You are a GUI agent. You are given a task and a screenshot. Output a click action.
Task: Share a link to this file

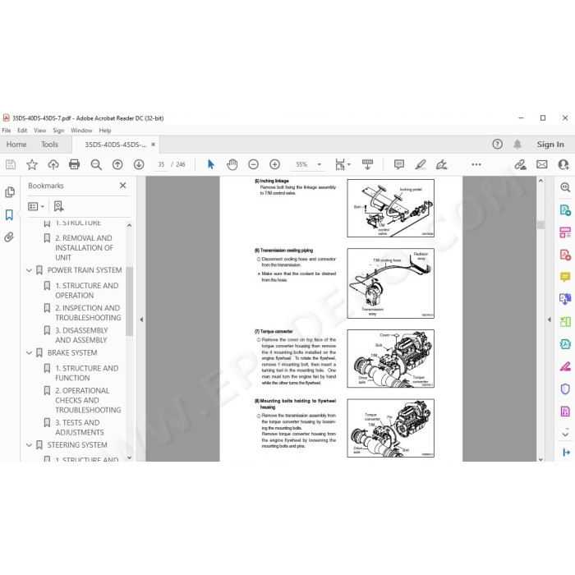tap(520, 164)
